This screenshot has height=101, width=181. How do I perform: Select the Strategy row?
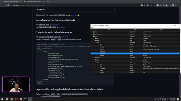click(135, 56)
